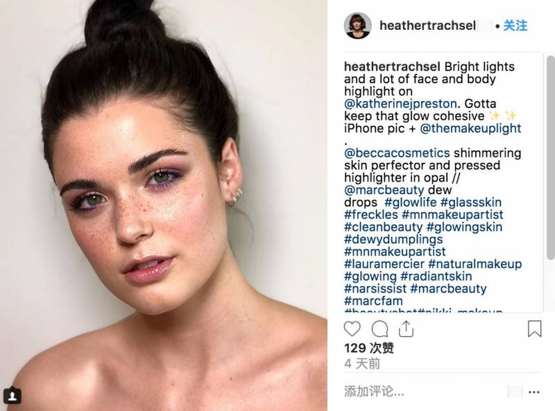Open #lauramercier hashtag

384,264
